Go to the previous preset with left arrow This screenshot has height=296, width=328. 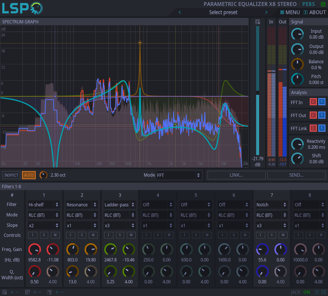click(180, 12)
